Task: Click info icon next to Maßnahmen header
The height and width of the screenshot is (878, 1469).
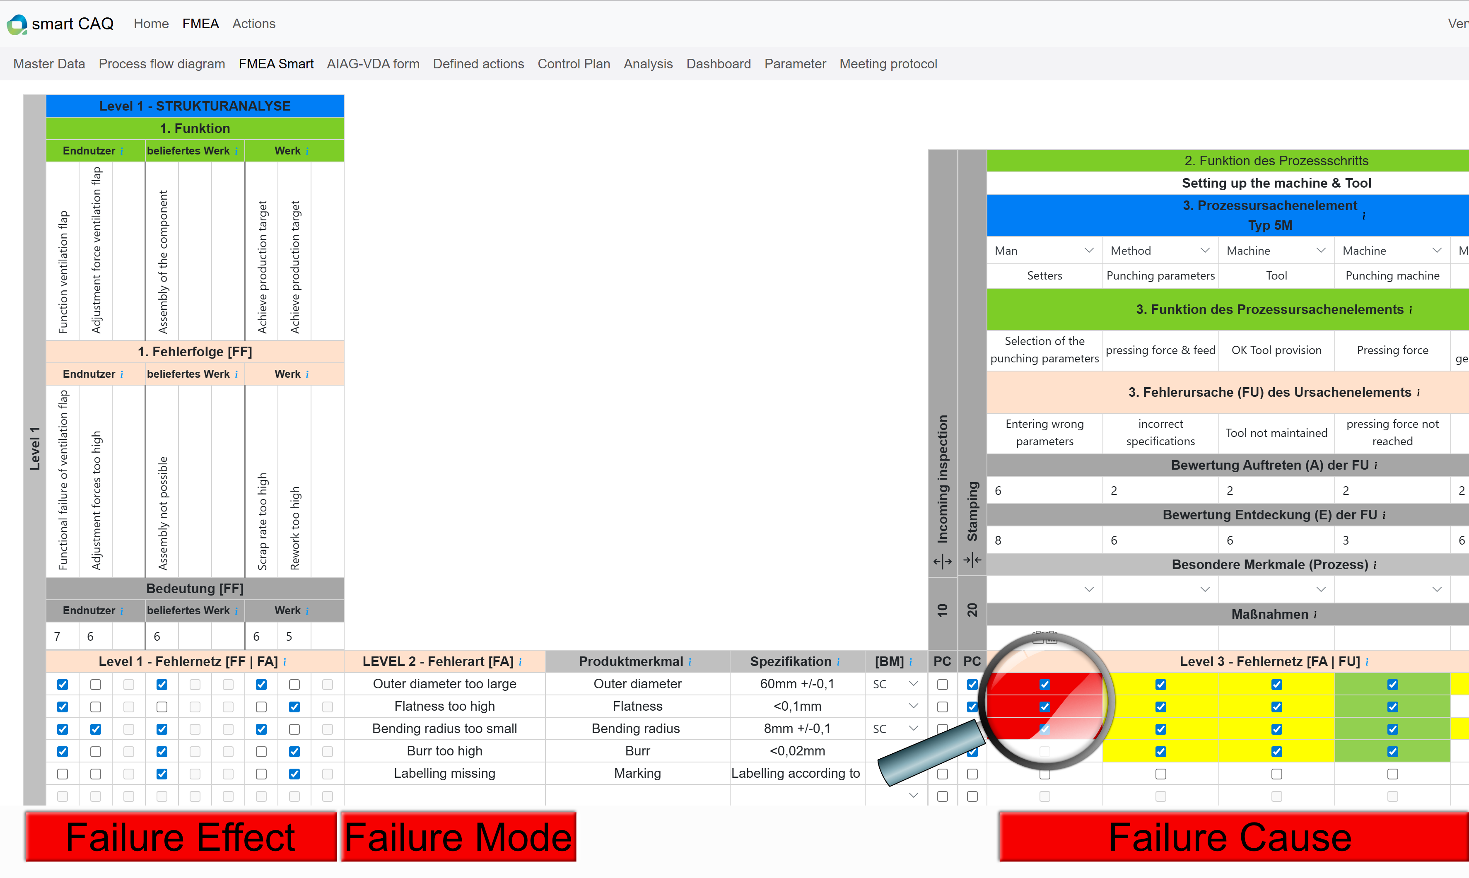Action: [x=1315, y=615]
